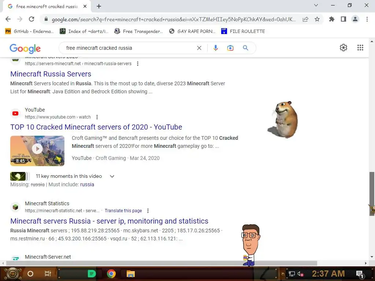Submit search magnifier icon

[x=245, y=48]
